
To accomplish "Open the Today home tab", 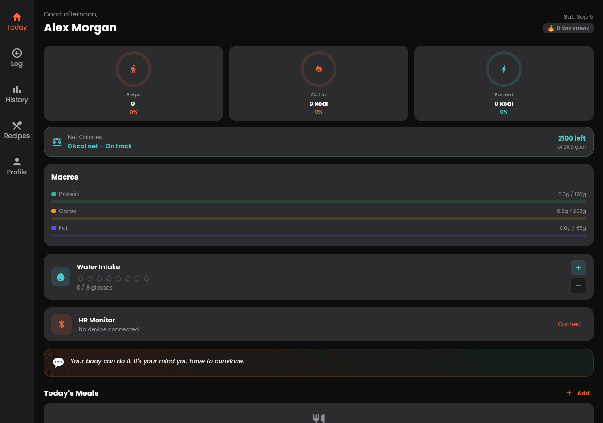I will (x=17, y=22).
